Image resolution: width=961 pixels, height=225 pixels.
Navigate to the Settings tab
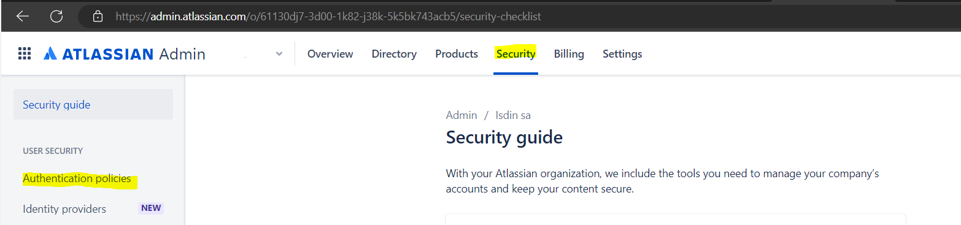click(x=622, y=54)
